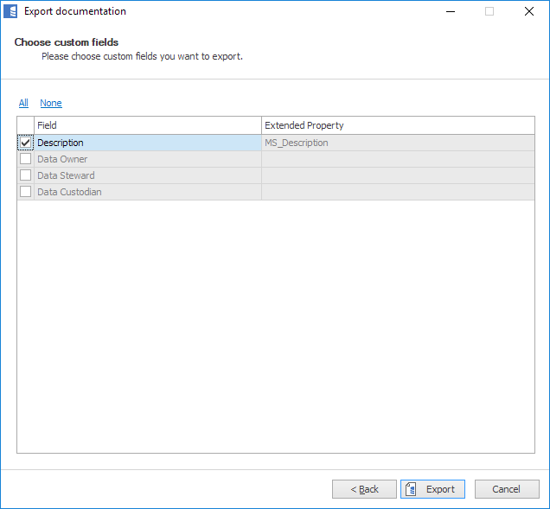Minimize the Export documentation window
The height and width of the screenshot is (509, 550).
click(x=450, y=12)
